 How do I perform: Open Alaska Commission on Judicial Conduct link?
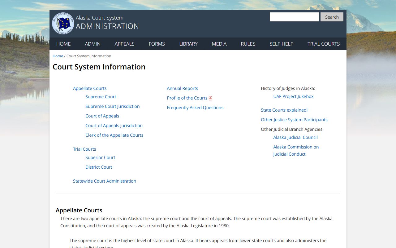296,150
